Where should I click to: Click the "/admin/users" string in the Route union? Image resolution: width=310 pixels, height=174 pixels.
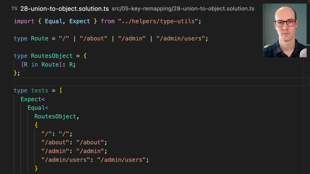[x=181, y=39]
